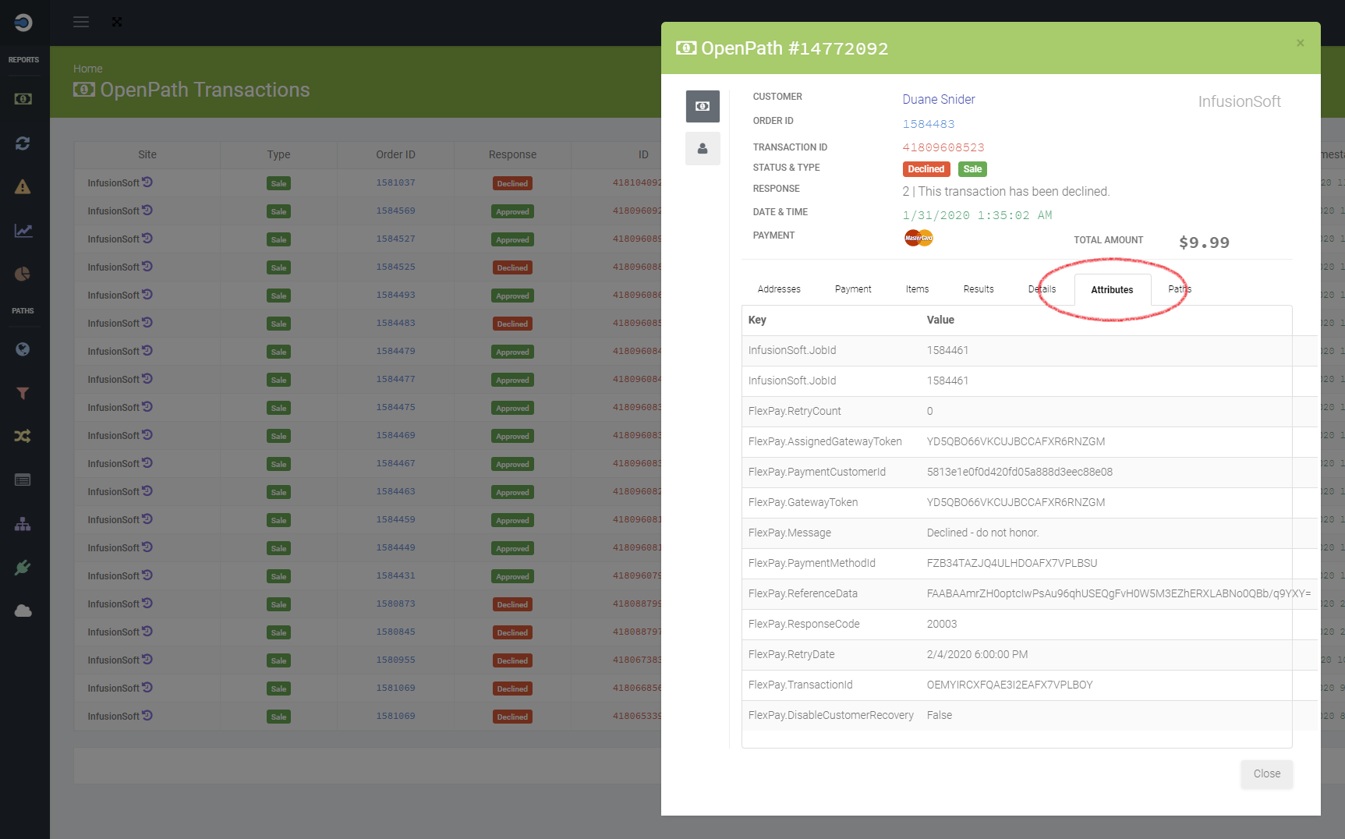Sort by Order ID column header
Viewport: 1345px width, 839px height.
click(x=395, y=154)
